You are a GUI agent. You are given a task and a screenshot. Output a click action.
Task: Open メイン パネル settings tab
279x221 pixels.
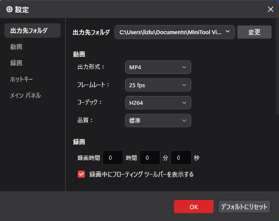[x=25, y=96]
